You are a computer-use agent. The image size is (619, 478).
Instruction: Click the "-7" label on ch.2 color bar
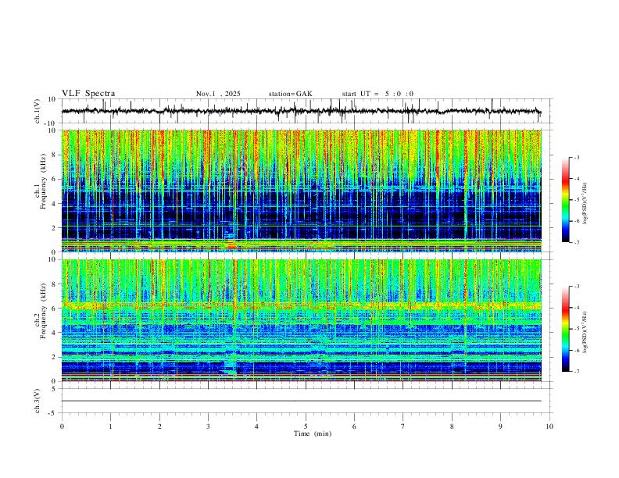(x=577, y=372)
